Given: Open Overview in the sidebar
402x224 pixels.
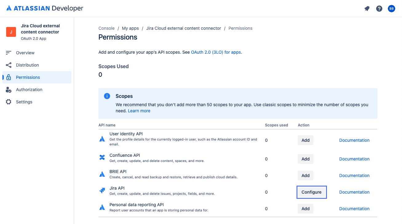Looking at the screenshot, I should (37, 53).
